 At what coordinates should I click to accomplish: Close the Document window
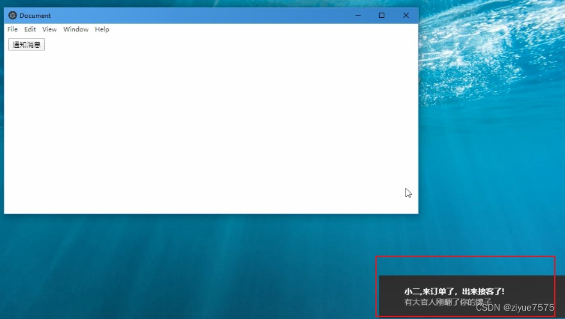[406, 15]
